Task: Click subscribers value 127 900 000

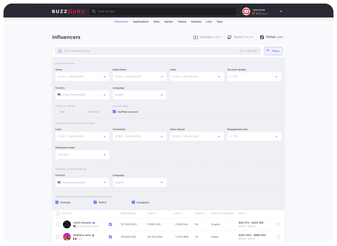Action: pyautogui.click(x=129, y=225)
